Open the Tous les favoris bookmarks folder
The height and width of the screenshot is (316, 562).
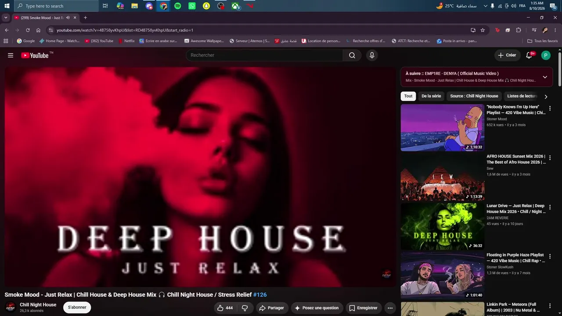click(x=543, y=41)
